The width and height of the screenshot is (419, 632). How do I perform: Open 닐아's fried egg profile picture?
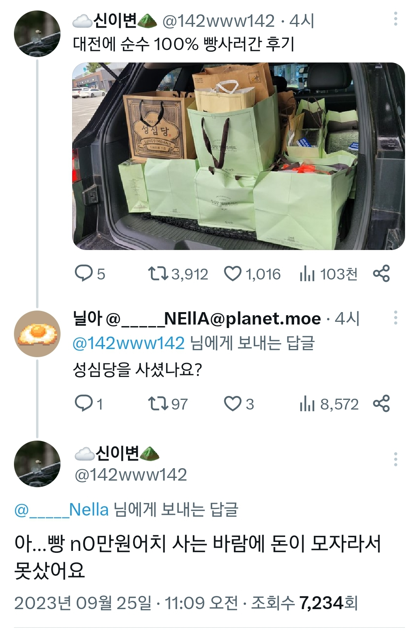click(37, 333)
